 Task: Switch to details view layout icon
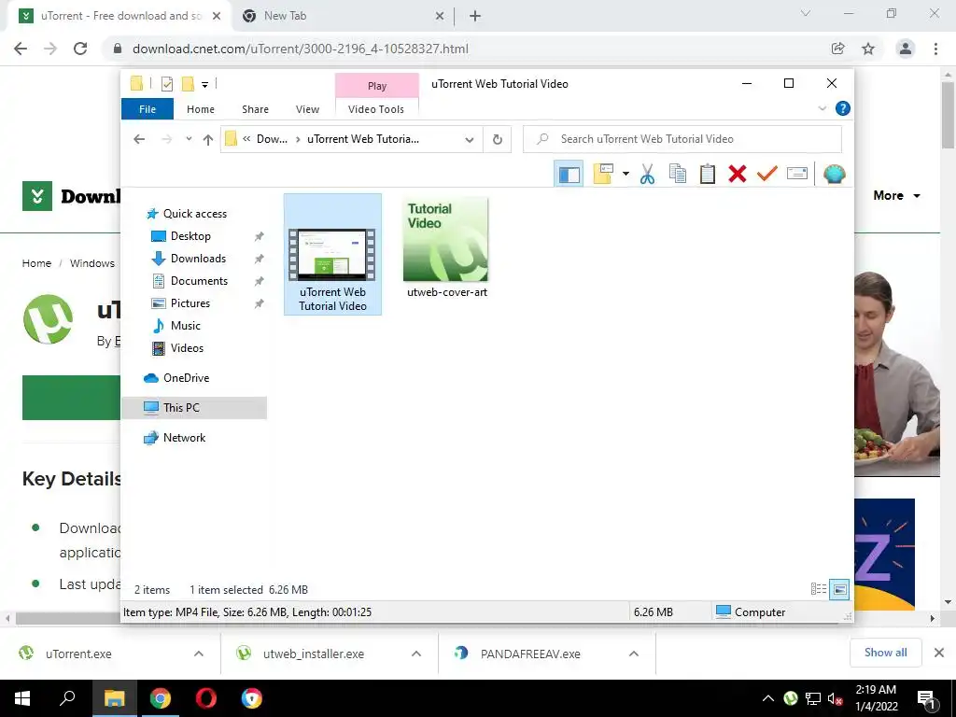pos(818,589)
